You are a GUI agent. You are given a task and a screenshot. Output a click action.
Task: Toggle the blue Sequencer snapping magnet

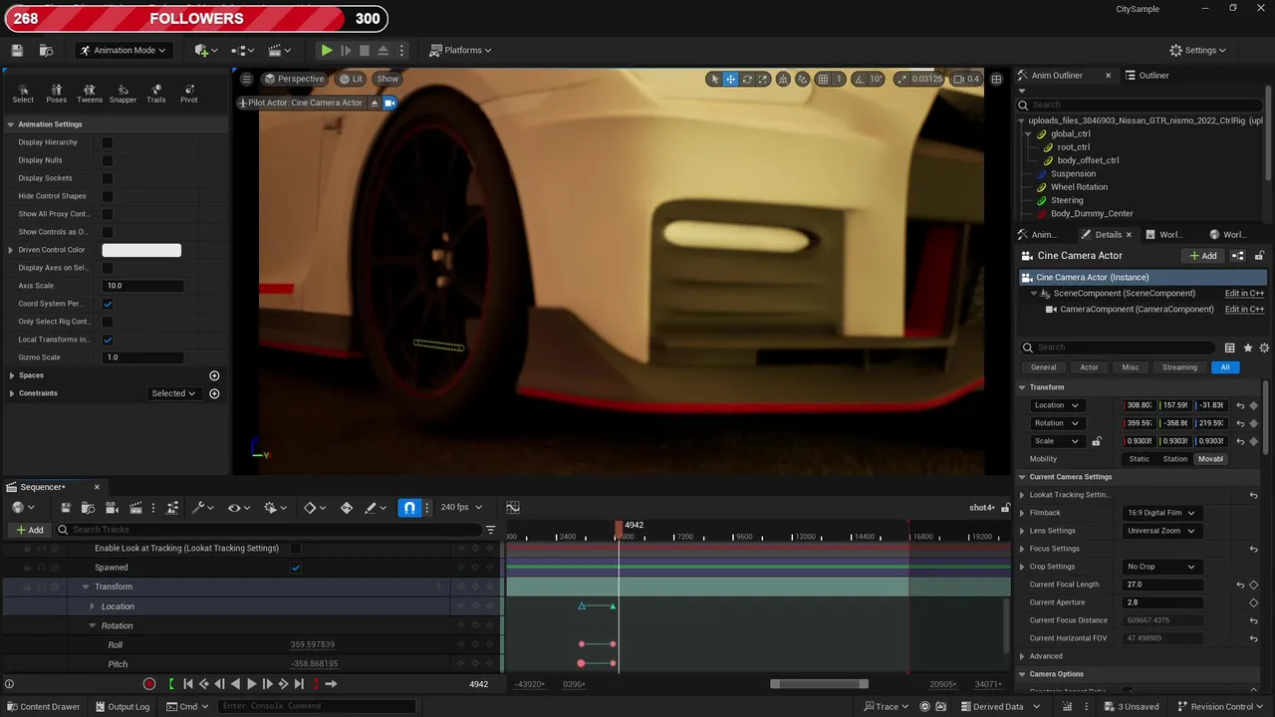(409, 508)
